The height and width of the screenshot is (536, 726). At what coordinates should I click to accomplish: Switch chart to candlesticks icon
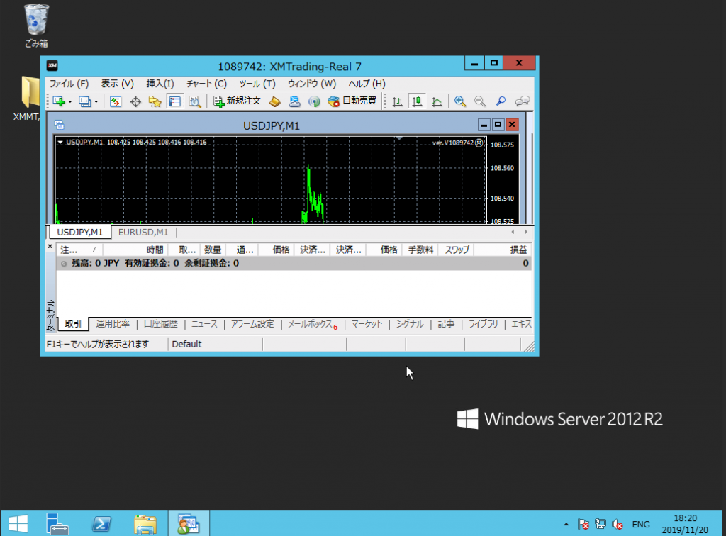(417, 101)
